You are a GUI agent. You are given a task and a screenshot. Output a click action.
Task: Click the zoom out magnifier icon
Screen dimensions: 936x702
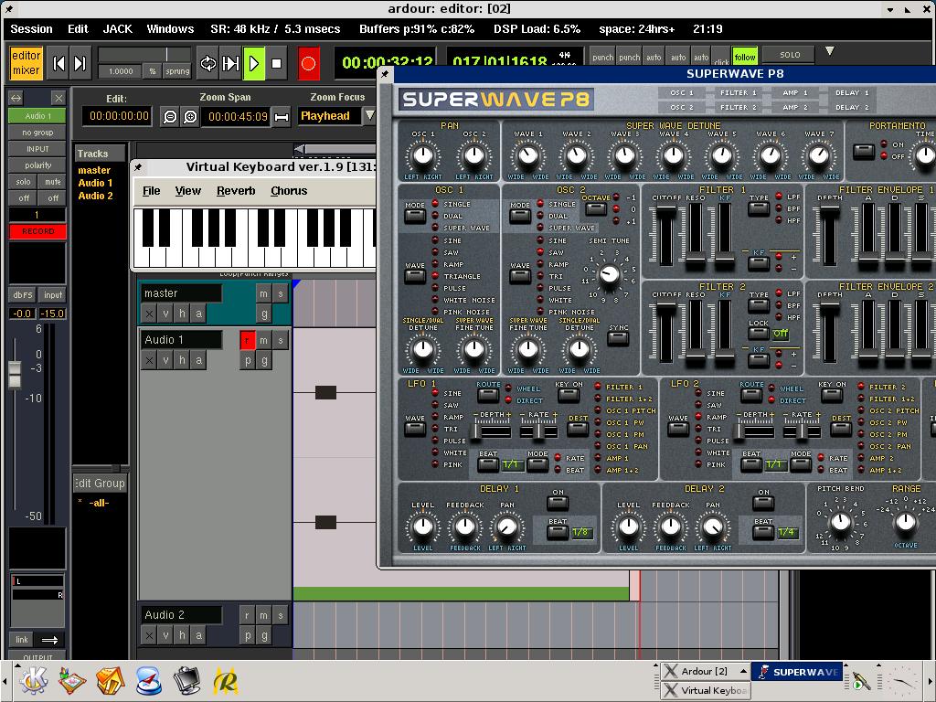tap(169, 116)
